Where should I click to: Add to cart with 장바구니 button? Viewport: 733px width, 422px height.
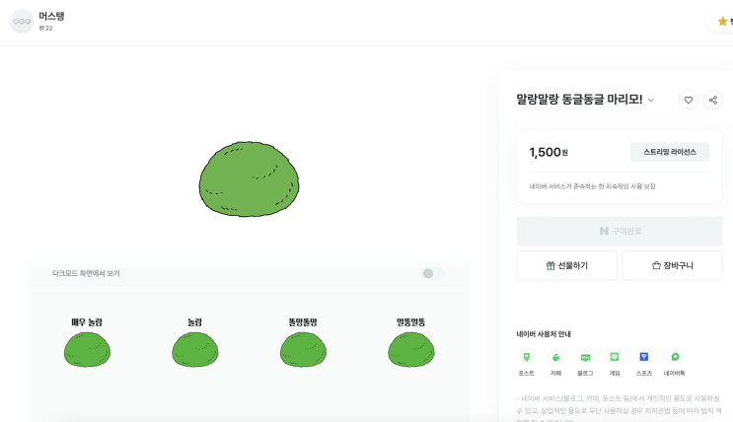pos(673,265)
